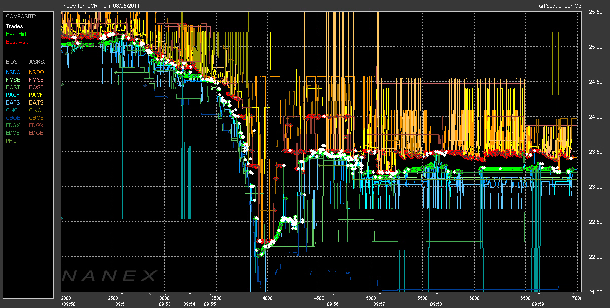The width and height of the screenshot is (610, 308).
Task: Toggle the Best Bid legend entry
Action: (x=15, y=34)
